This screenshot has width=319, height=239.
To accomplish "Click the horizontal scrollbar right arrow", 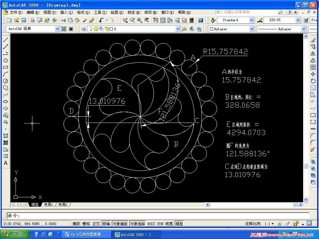I will [301, 205].
